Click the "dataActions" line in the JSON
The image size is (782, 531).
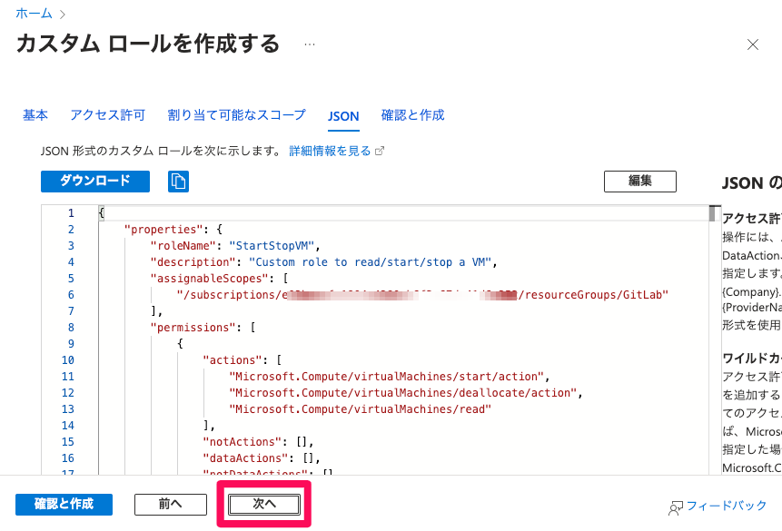point(262,458)
